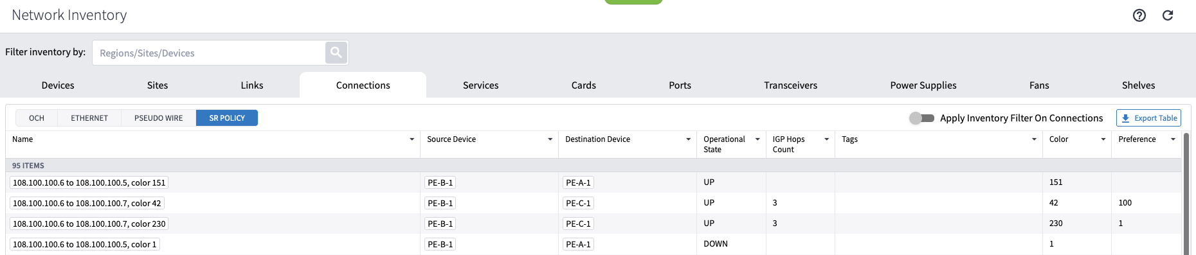Select the Connections tab
The width and height of the screenshot is (1196, 255).
pos(363,85)
